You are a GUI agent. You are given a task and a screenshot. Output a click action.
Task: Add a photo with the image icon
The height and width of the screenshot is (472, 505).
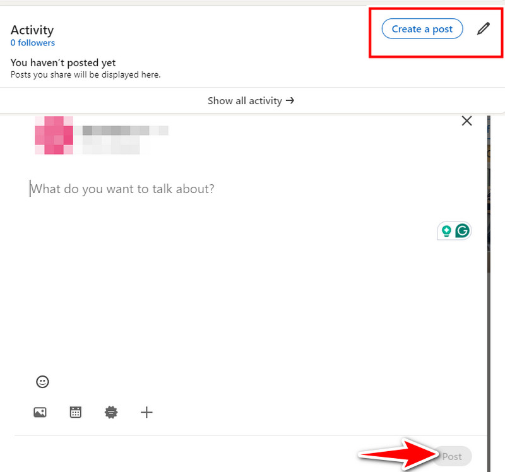click(40, 412)
